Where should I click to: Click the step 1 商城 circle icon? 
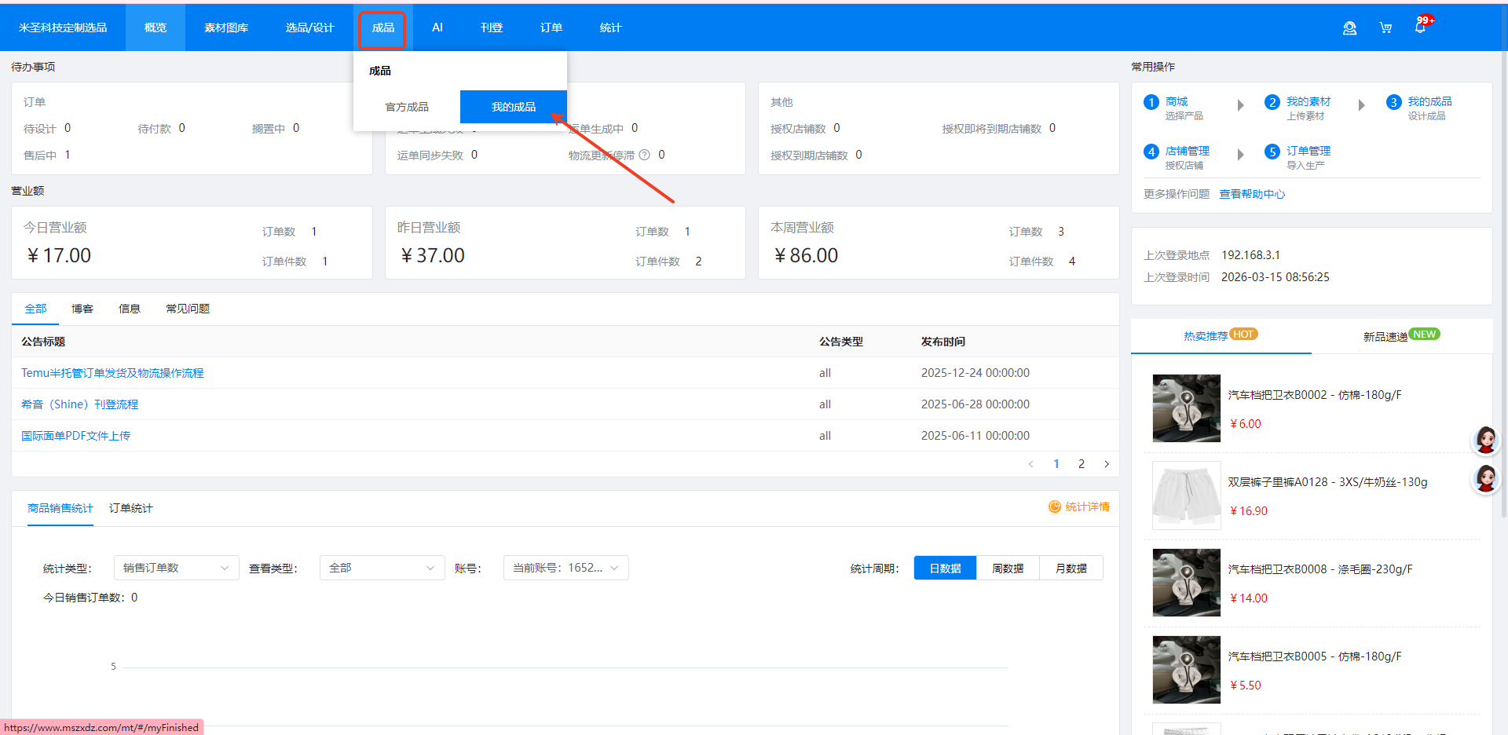point(1151,102)
